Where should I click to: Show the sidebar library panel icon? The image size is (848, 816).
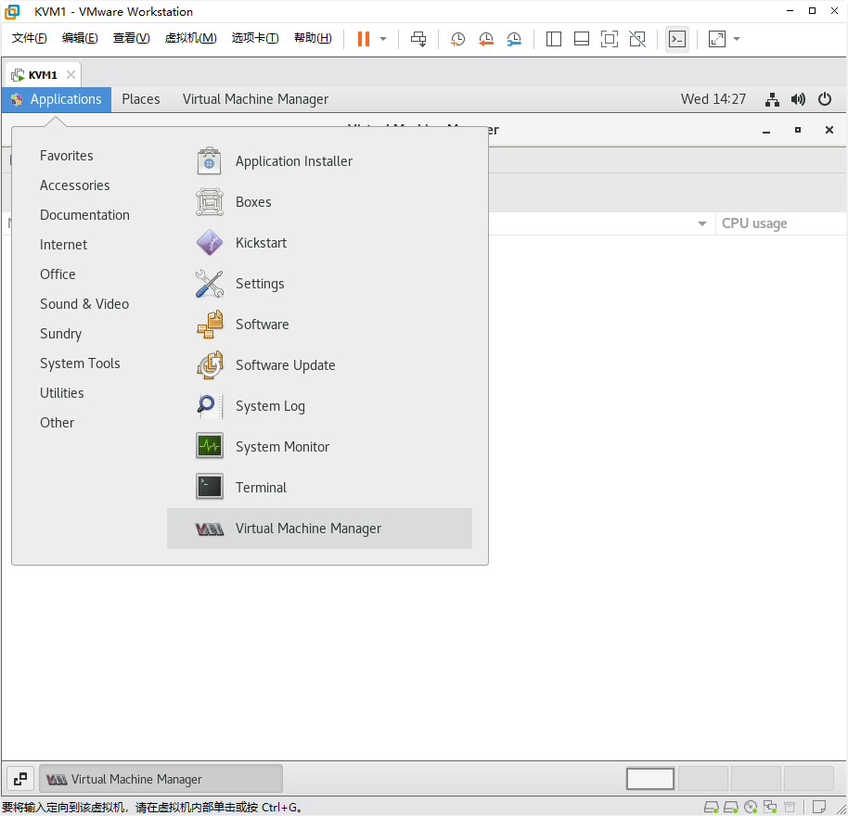click(x=554, y=39)
